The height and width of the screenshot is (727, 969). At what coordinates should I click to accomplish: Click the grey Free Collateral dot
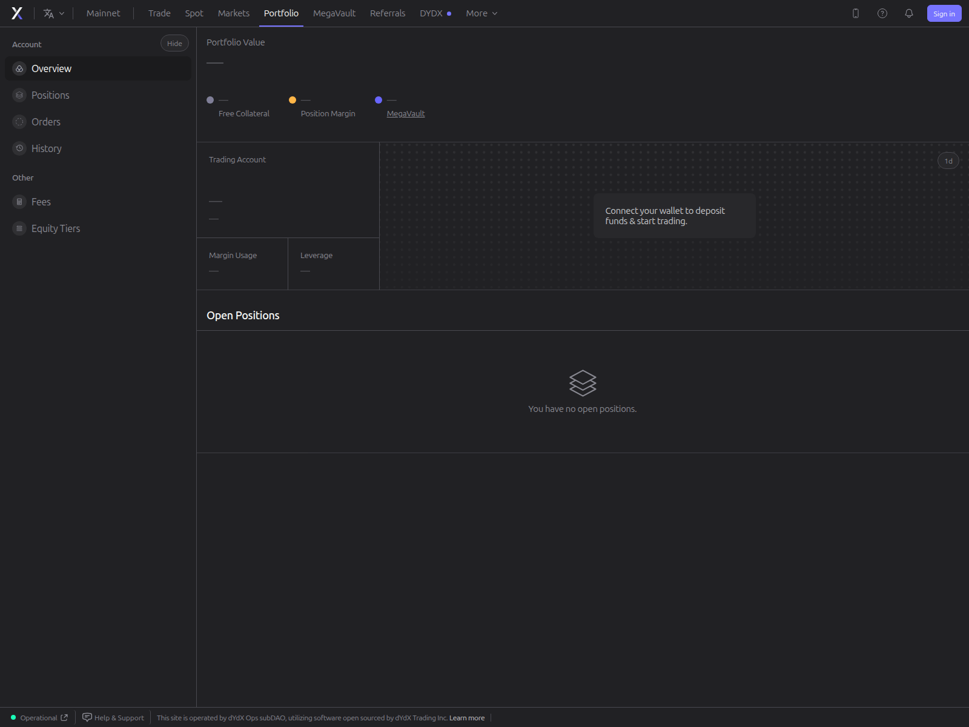210,100
